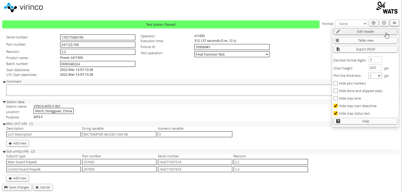Click the 297492 part number field

(x=119, y=162)
